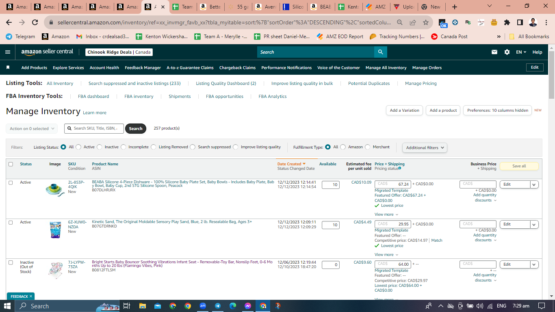This screenshot has width=555, height=312.
Task: Open the Seller Central hamburger menu
Action: [x=8, y=52]
